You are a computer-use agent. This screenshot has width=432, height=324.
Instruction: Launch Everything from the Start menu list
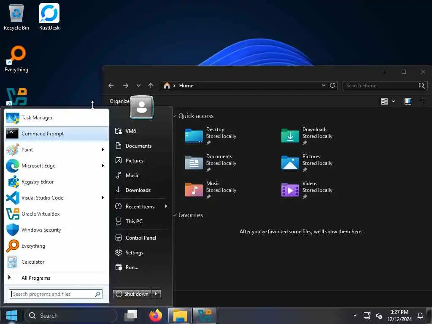57,246
